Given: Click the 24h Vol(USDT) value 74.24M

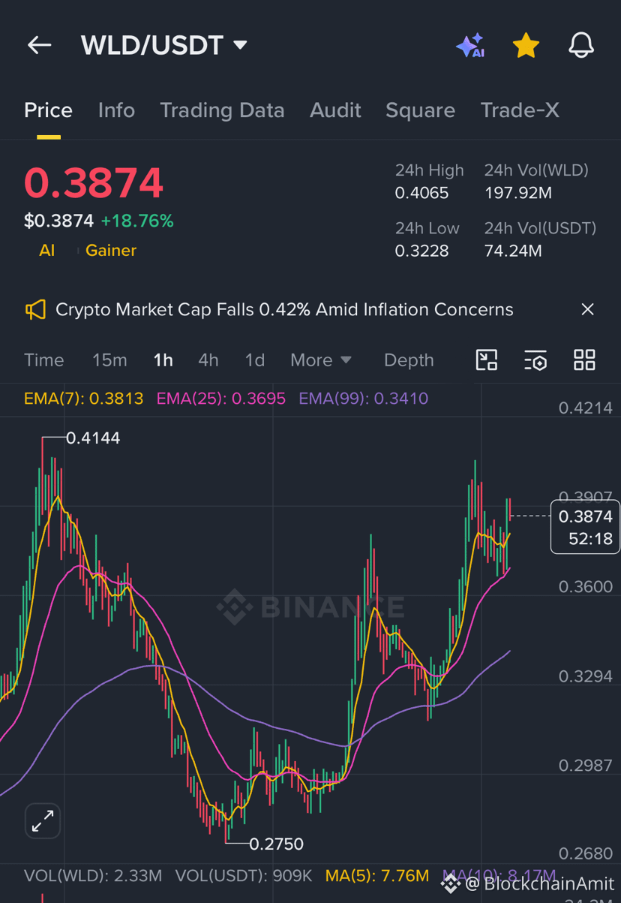Looking at the screenshot, I should pos(513,251).
